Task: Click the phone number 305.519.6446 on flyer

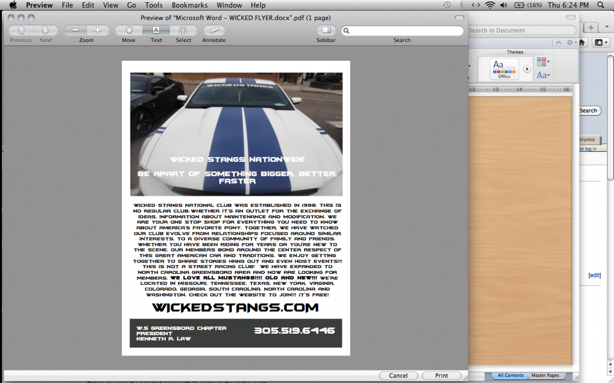Action: 294,331
